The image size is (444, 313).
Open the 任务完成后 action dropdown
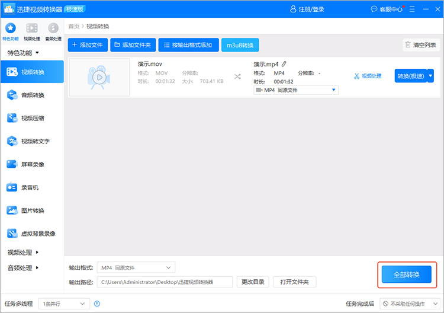[410, 304]
